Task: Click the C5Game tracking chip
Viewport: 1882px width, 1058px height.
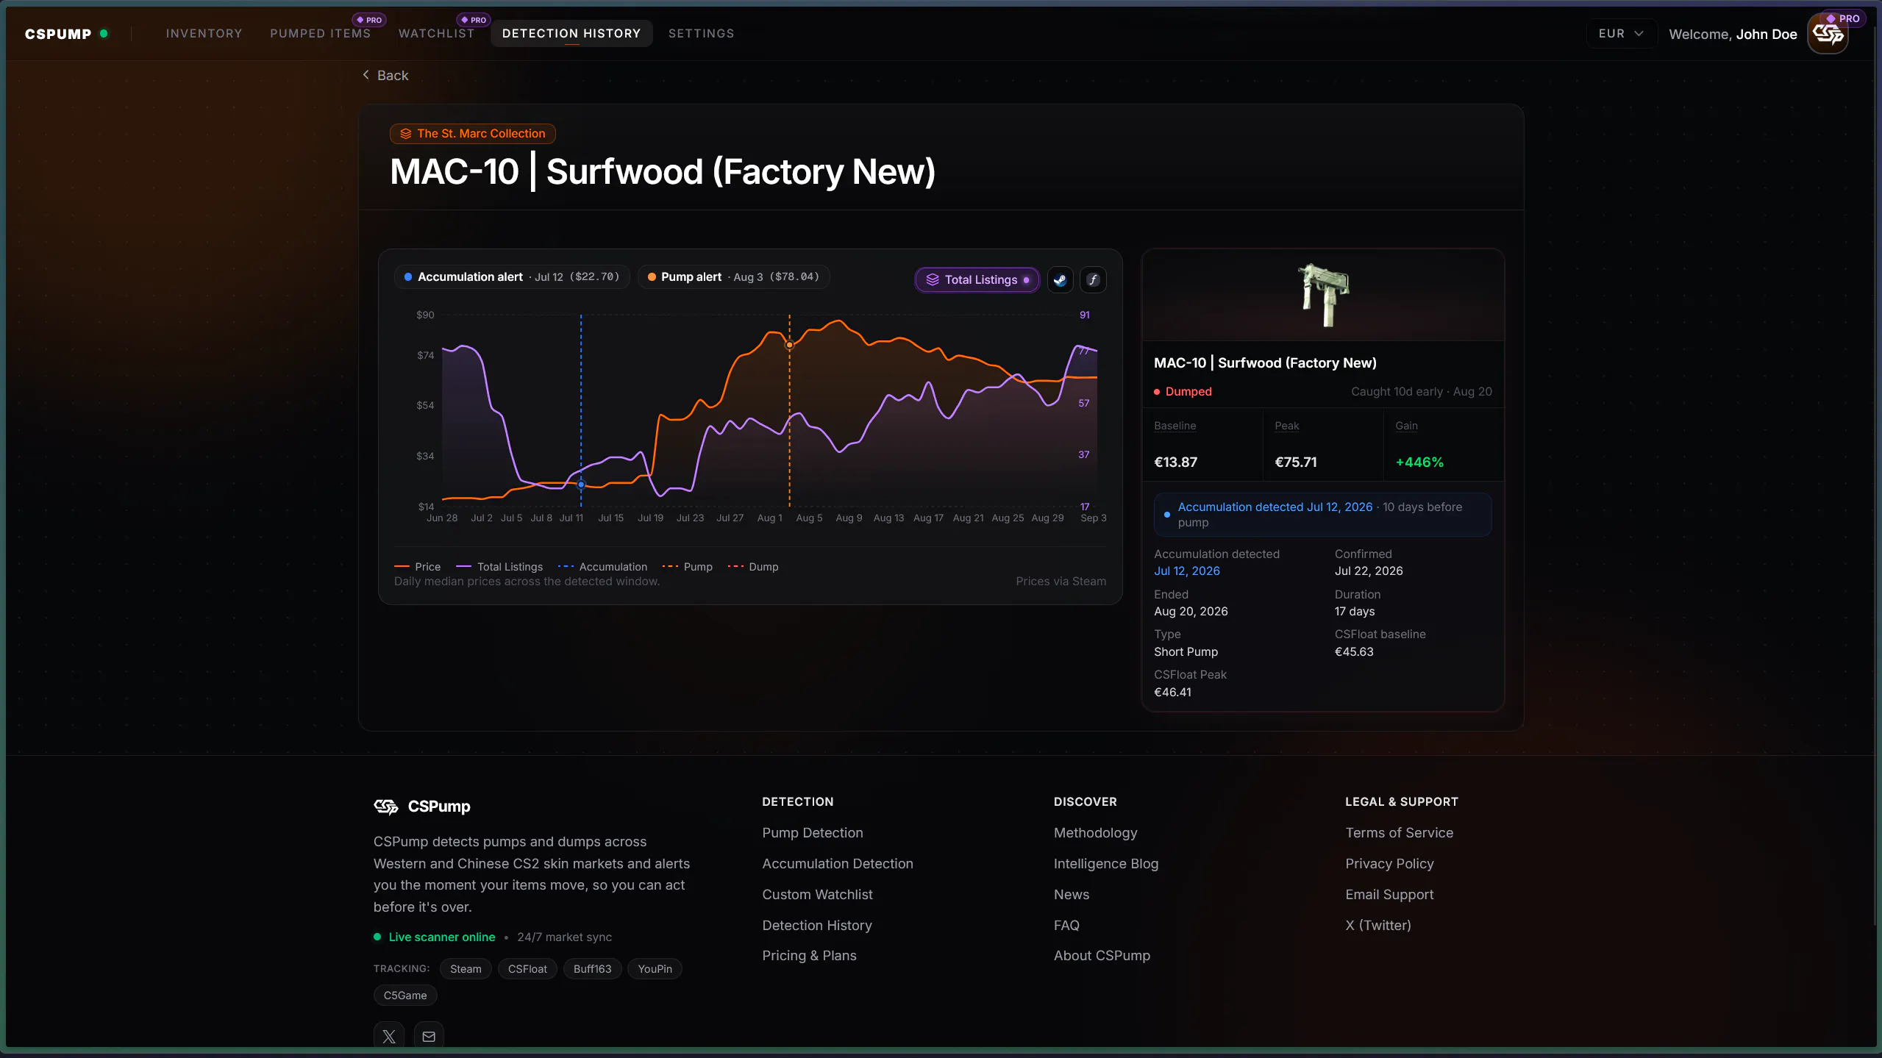Action: click(405, 996)
